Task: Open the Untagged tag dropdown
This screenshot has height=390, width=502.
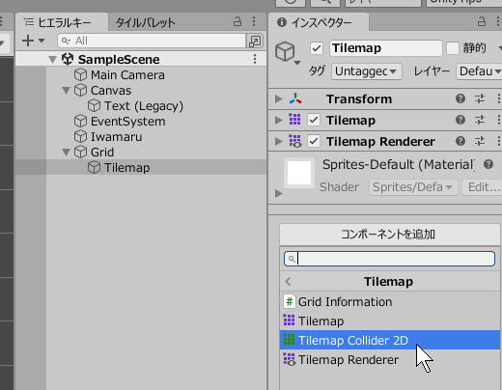Action: (x=367, y=71)
